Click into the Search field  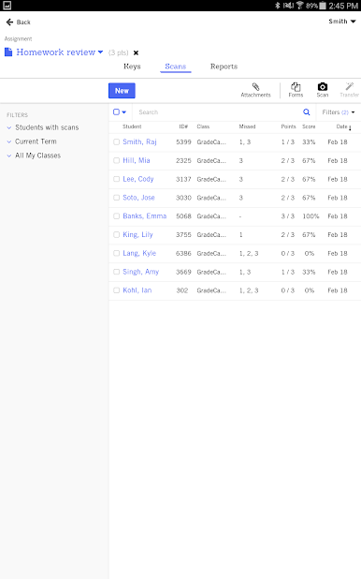tap(218, 111)
